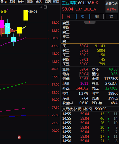
Task: Click the 交易状态 闭市阶段 status line
Action: (x=84, y=109)
